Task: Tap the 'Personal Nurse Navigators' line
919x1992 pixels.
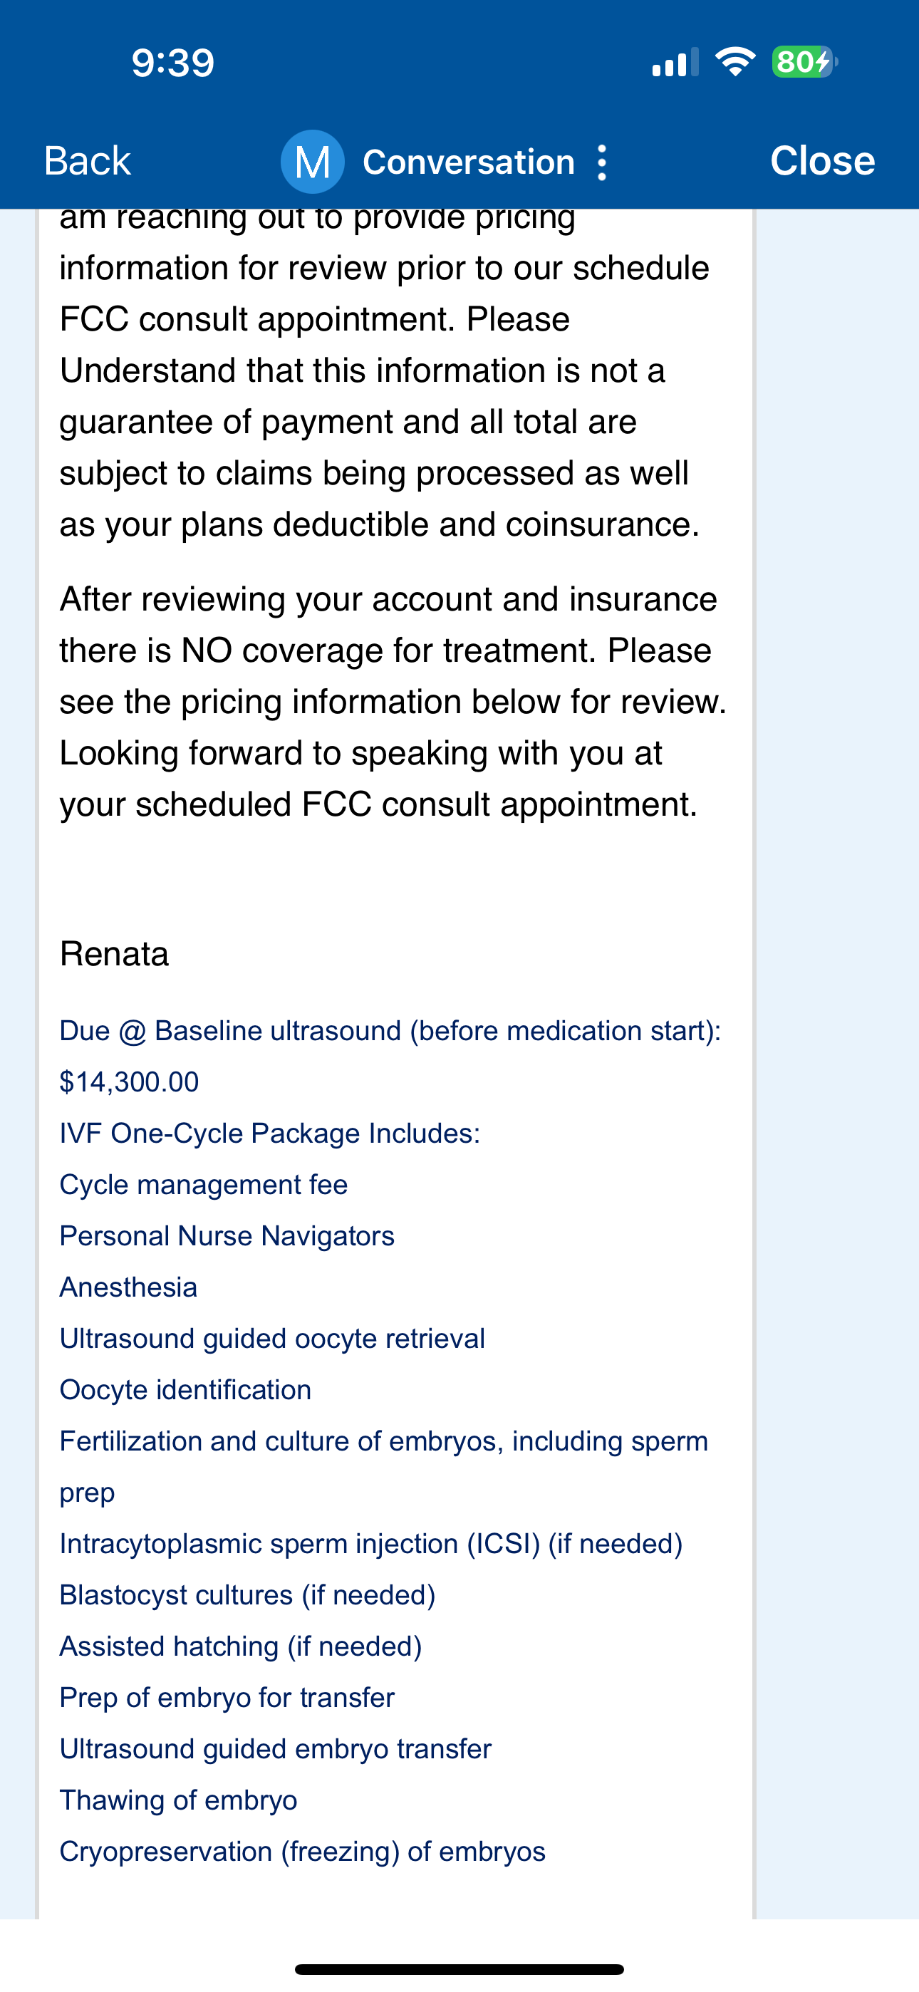Action: click(227, 1235)
